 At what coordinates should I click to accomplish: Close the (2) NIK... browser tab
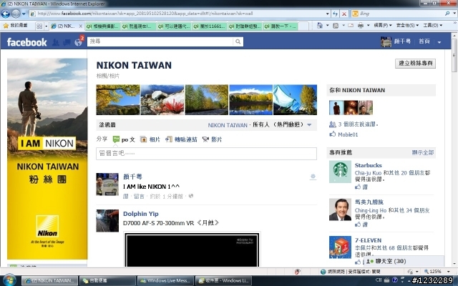pos(81,26)
